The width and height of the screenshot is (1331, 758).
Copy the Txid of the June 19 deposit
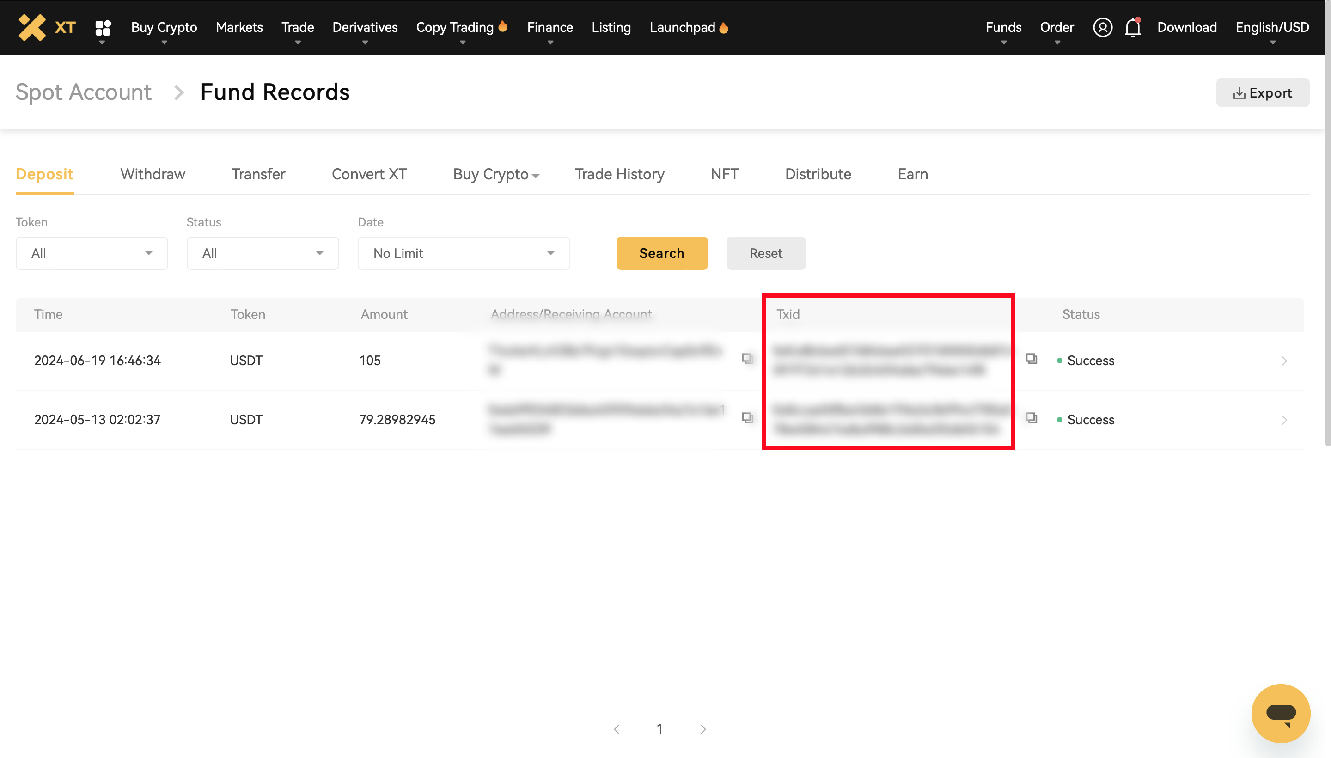click(x=1032, y=359)
